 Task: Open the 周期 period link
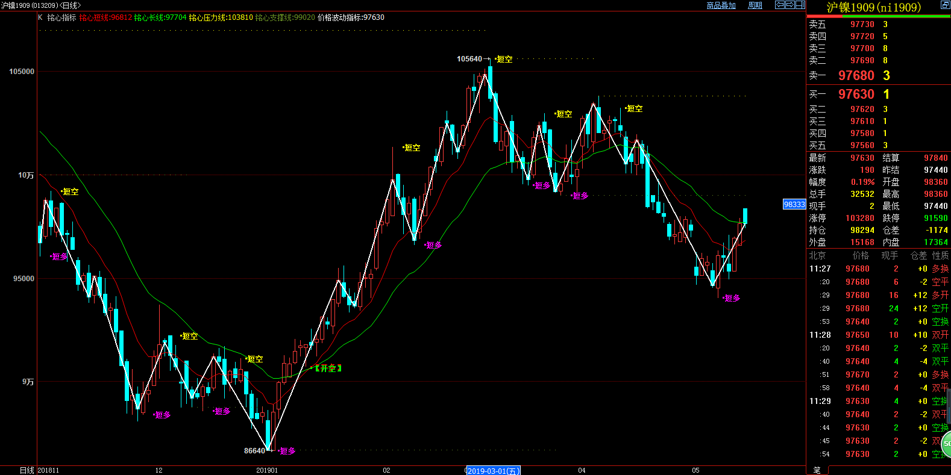pyautogui.click(x=755, y=5)
